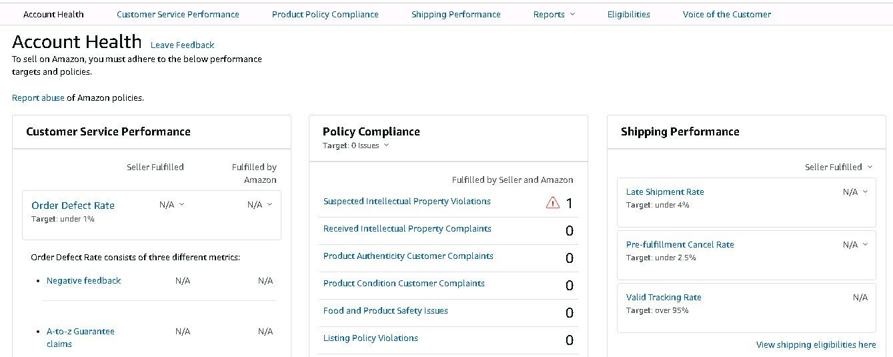Viewport: 893px width, 357px height.
Task: Click the count 1 for Suspected Intellectual Property Violations
Action: (x=570, y=204)
